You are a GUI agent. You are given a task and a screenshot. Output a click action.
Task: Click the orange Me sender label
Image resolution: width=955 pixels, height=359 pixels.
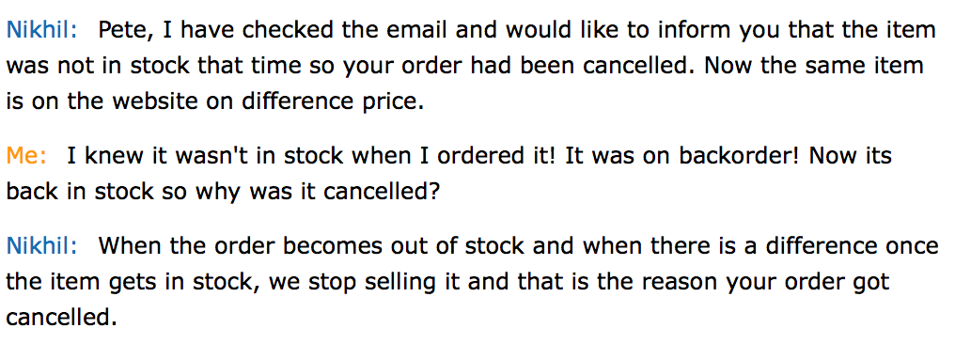click(x=26, y=156)
